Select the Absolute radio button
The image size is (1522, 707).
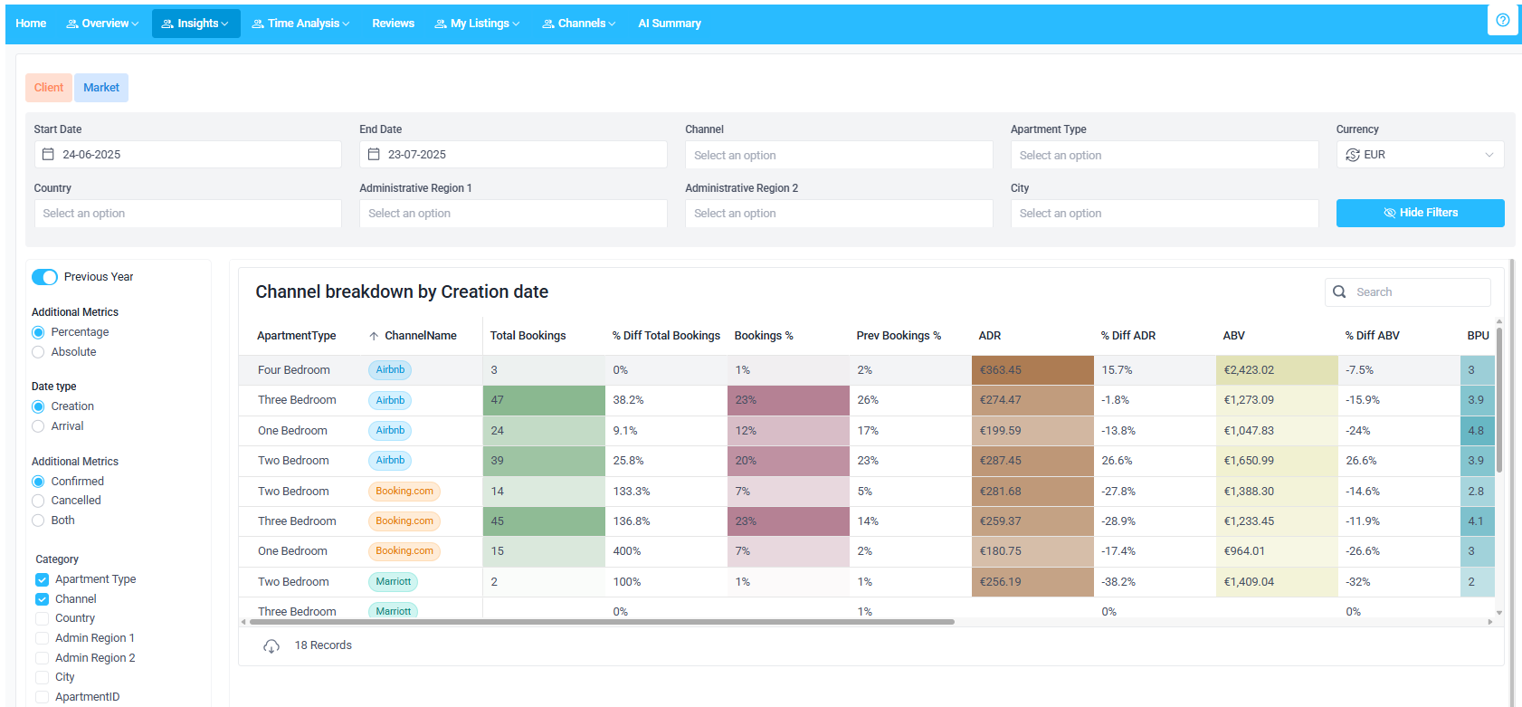[x=38, y=352]
